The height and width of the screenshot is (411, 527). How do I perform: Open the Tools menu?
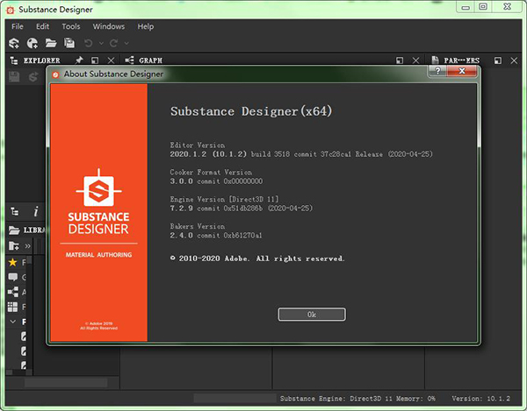[71, 26]
